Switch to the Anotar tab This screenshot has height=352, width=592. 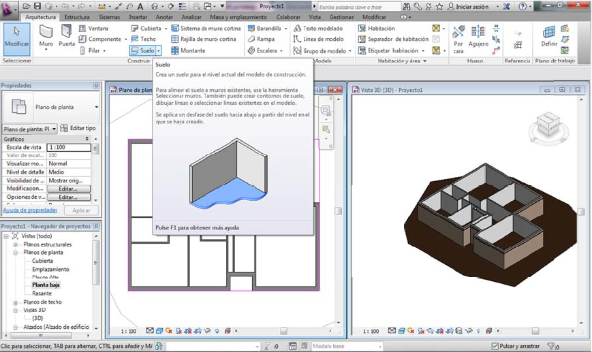pyautogui.click(x=164, y=17)
